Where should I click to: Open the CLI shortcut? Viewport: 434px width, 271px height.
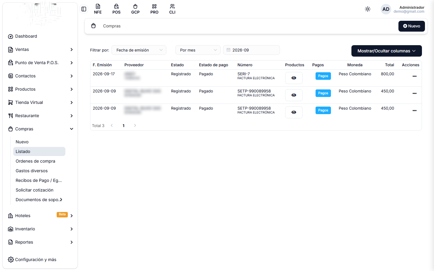click(172, 9)
